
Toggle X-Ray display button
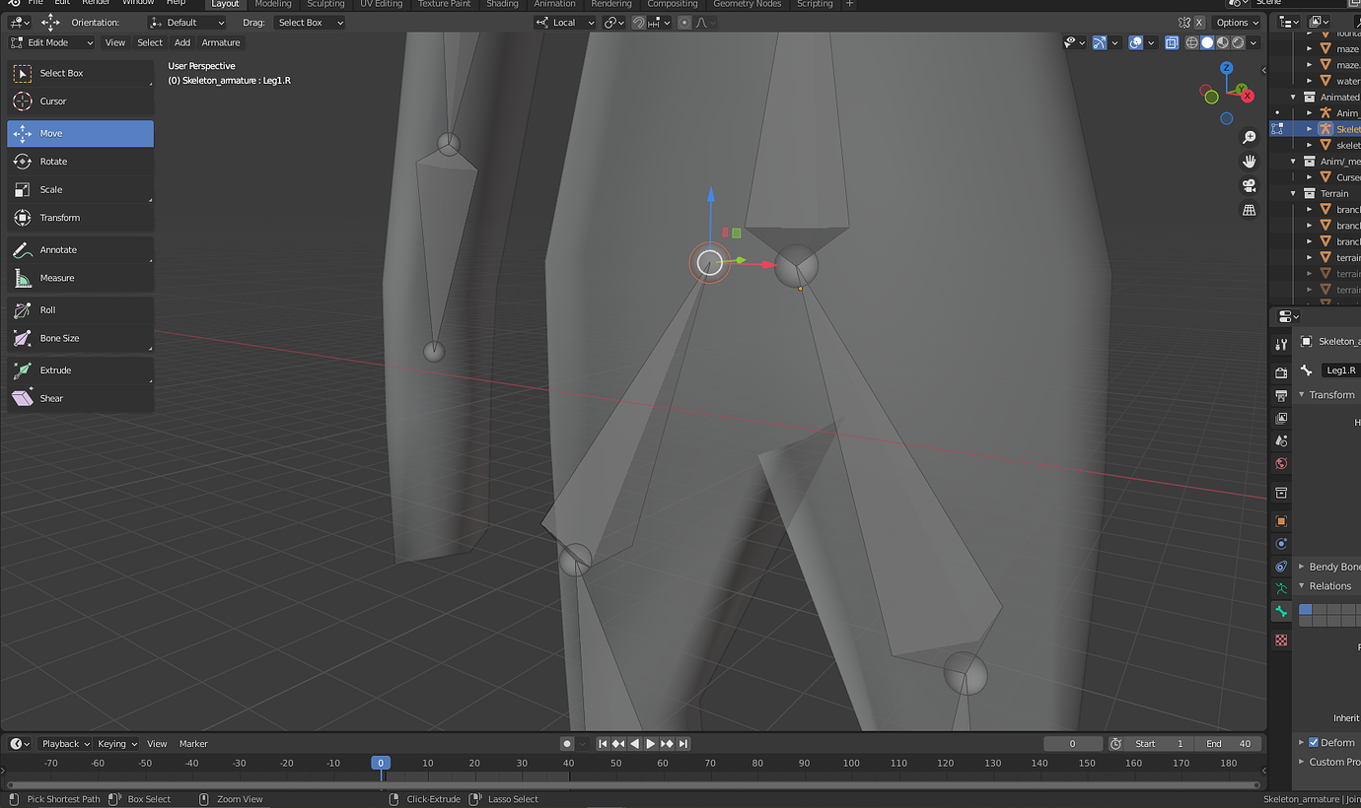click(x=1172, y=42)
